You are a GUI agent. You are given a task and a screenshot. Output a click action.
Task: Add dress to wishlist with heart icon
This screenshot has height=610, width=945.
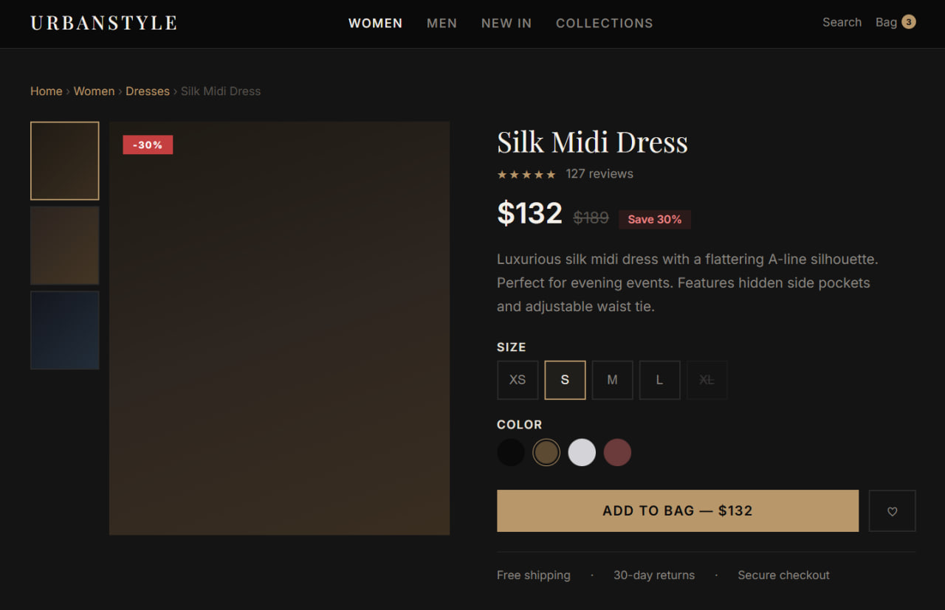(892, 511)
